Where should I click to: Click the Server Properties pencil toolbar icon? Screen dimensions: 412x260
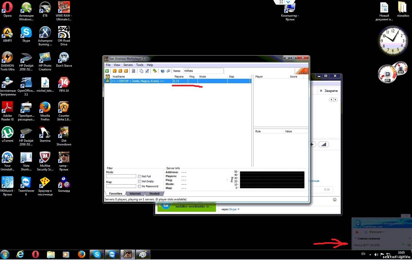[147, 71]
